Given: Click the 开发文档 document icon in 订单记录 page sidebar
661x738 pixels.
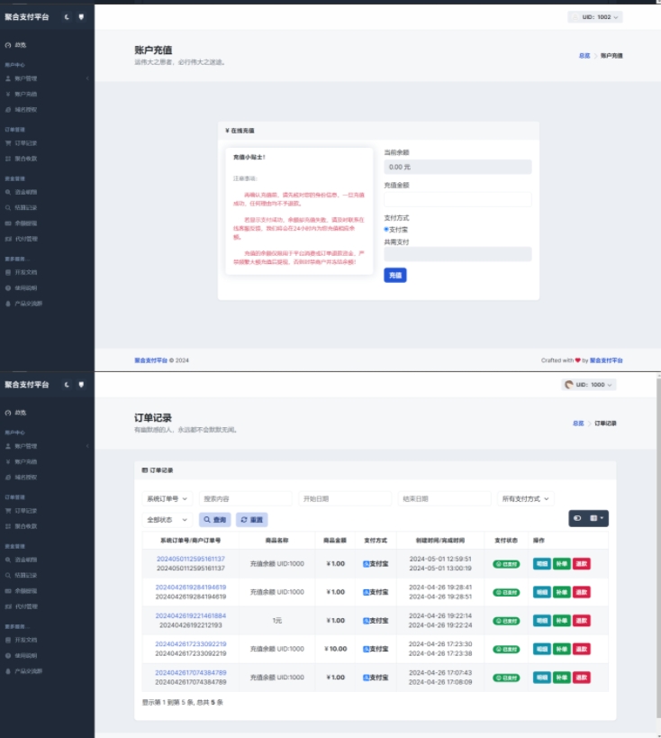Looking at the screenshot, I should (8, 640).
